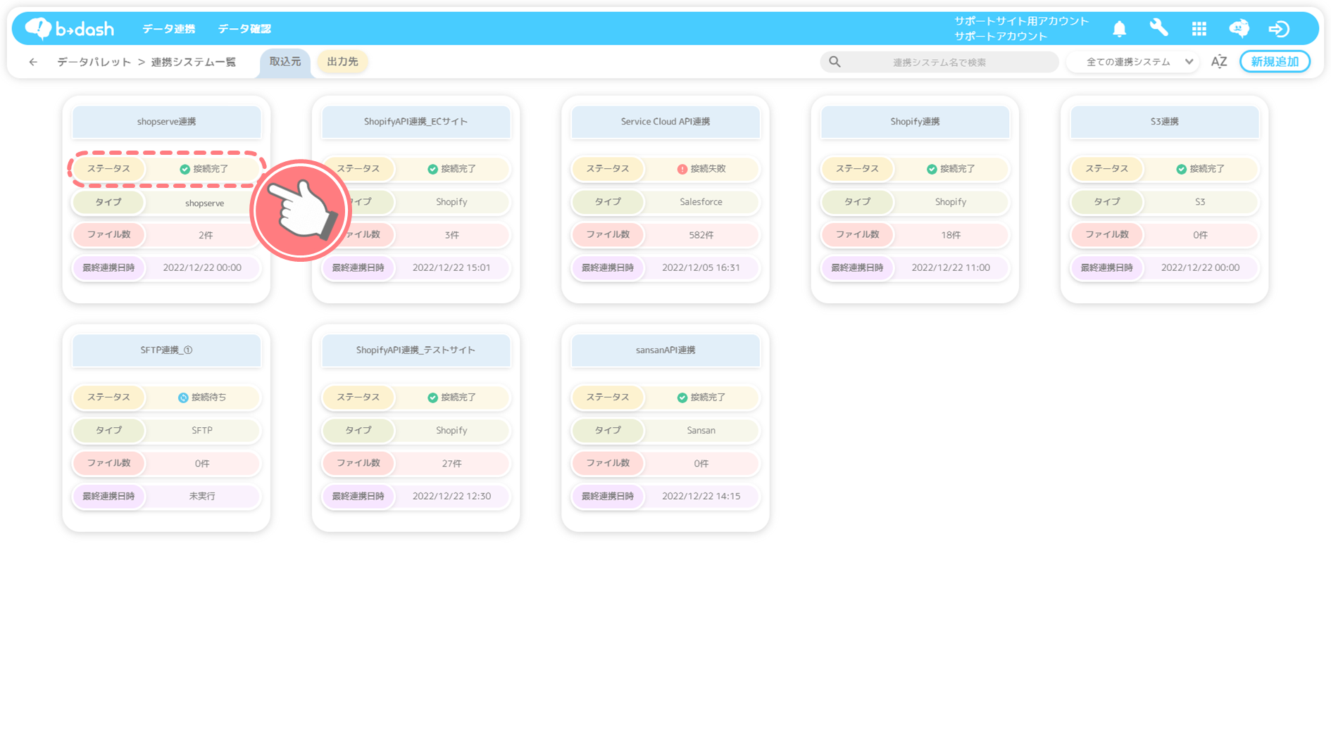Click the 最終連携日時 label in S3連携 card
Screen dimensions: 1331x748
click(1106, 268)
